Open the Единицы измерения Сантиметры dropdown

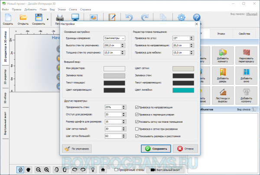click(x=114, y=38)
